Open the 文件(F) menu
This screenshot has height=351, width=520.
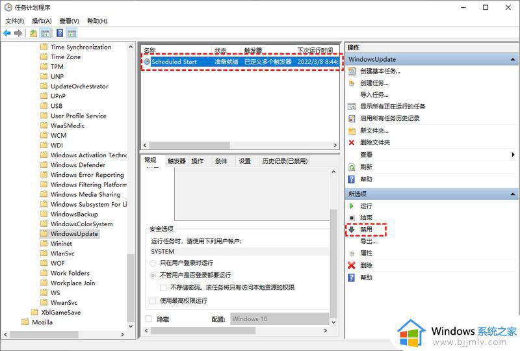14,21
